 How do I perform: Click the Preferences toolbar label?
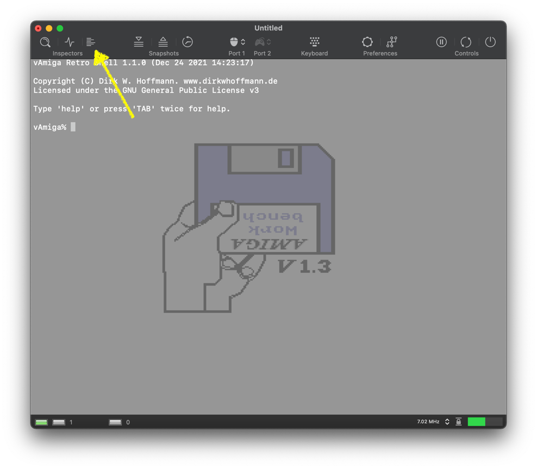(x=380, y=53)
